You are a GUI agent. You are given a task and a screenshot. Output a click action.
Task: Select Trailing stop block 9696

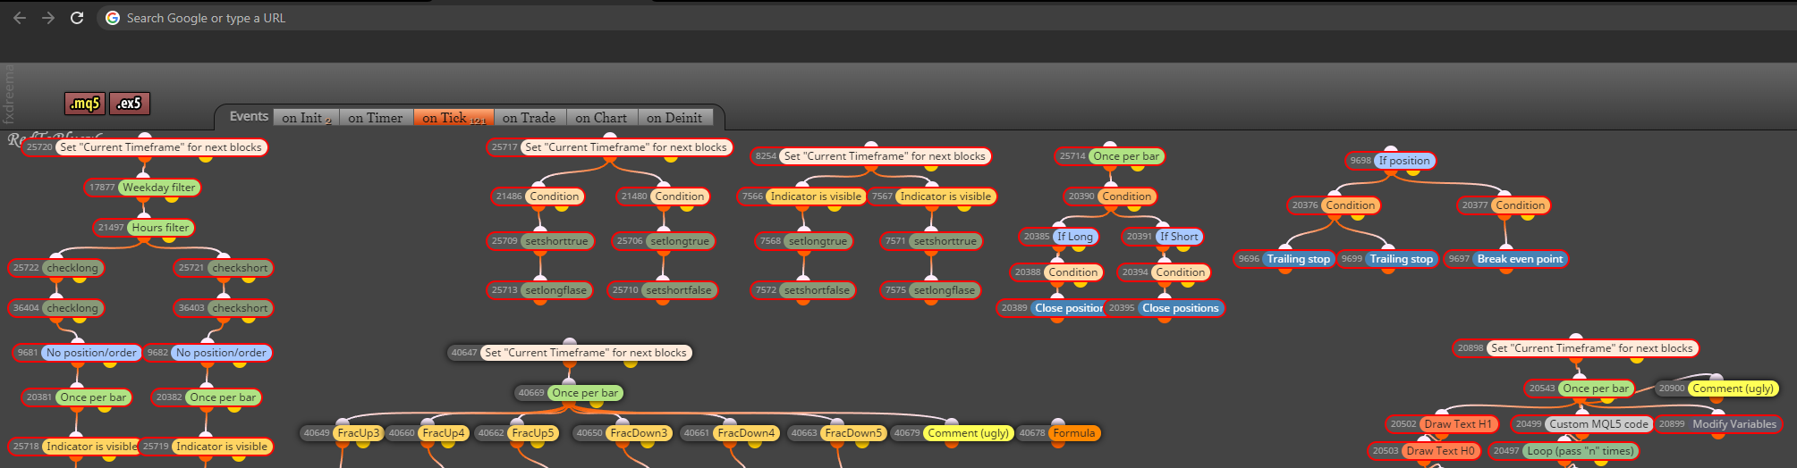point(1285,259)
